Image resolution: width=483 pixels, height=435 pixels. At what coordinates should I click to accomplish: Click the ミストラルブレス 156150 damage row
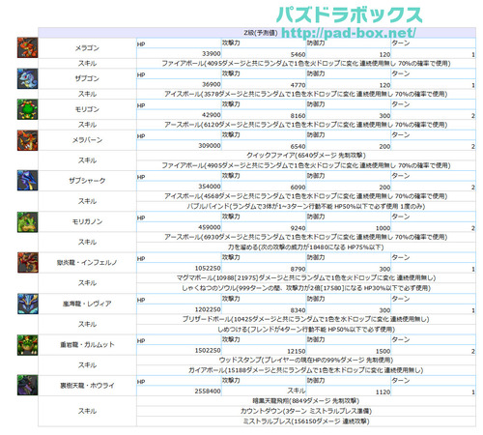point(306,421)
